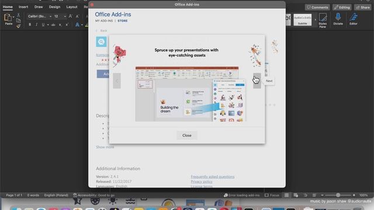374x210 pixels.
Task: Go to the previous preview image
Action: (x=117, y=81)
